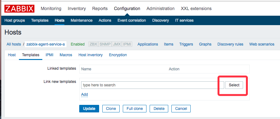
Task: Click the Update button
Action: tap(89, 109)
